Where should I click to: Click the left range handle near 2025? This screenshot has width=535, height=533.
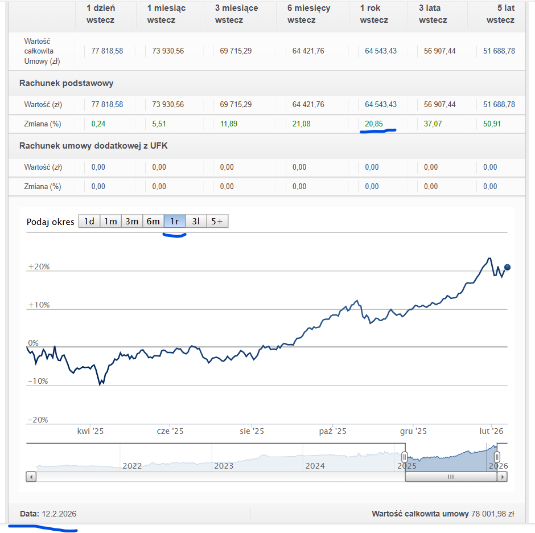(405, 457)
